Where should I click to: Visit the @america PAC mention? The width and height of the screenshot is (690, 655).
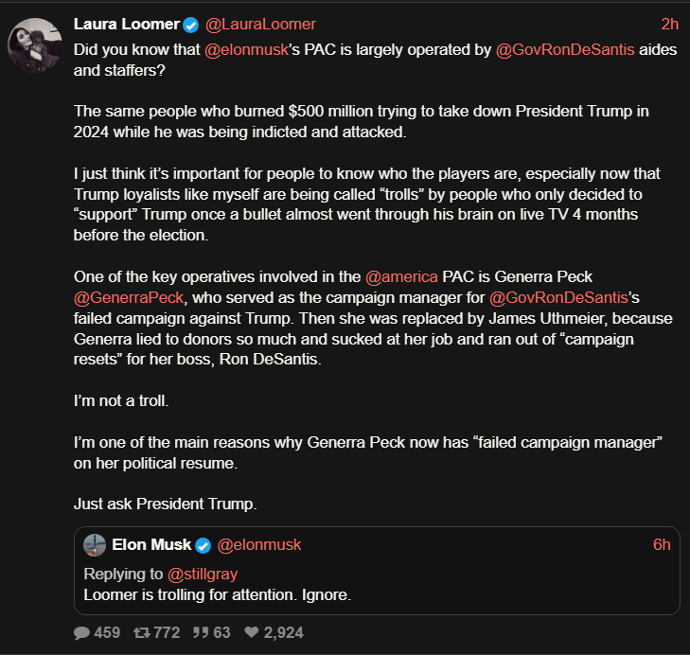pyautogui.click(x=401, y=277)
